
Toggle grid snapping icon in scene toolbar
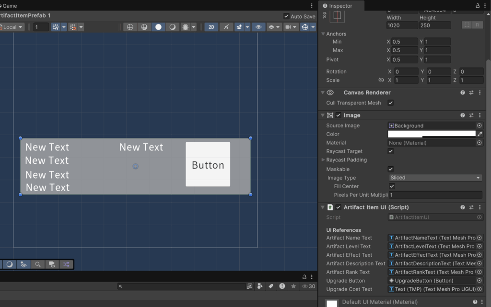pyautogui.click(x=56, y=27)
